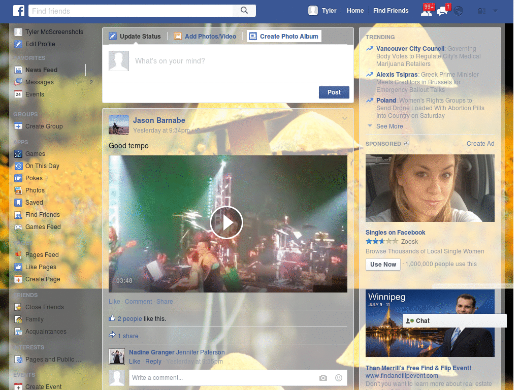Image resolution: width=520 pixels, height=390 pixels.
Task: Click the camera icon in the comment box
Action: pyautogui.click(x=323, y=378)
